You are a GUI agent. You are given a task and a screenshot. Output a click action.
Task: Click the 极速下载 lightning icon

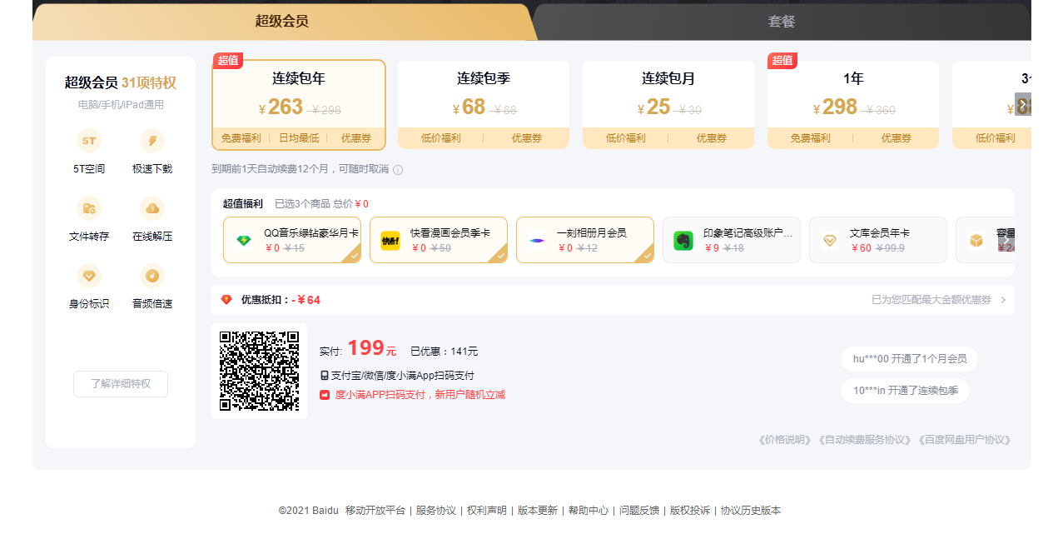tap(151, 141)
